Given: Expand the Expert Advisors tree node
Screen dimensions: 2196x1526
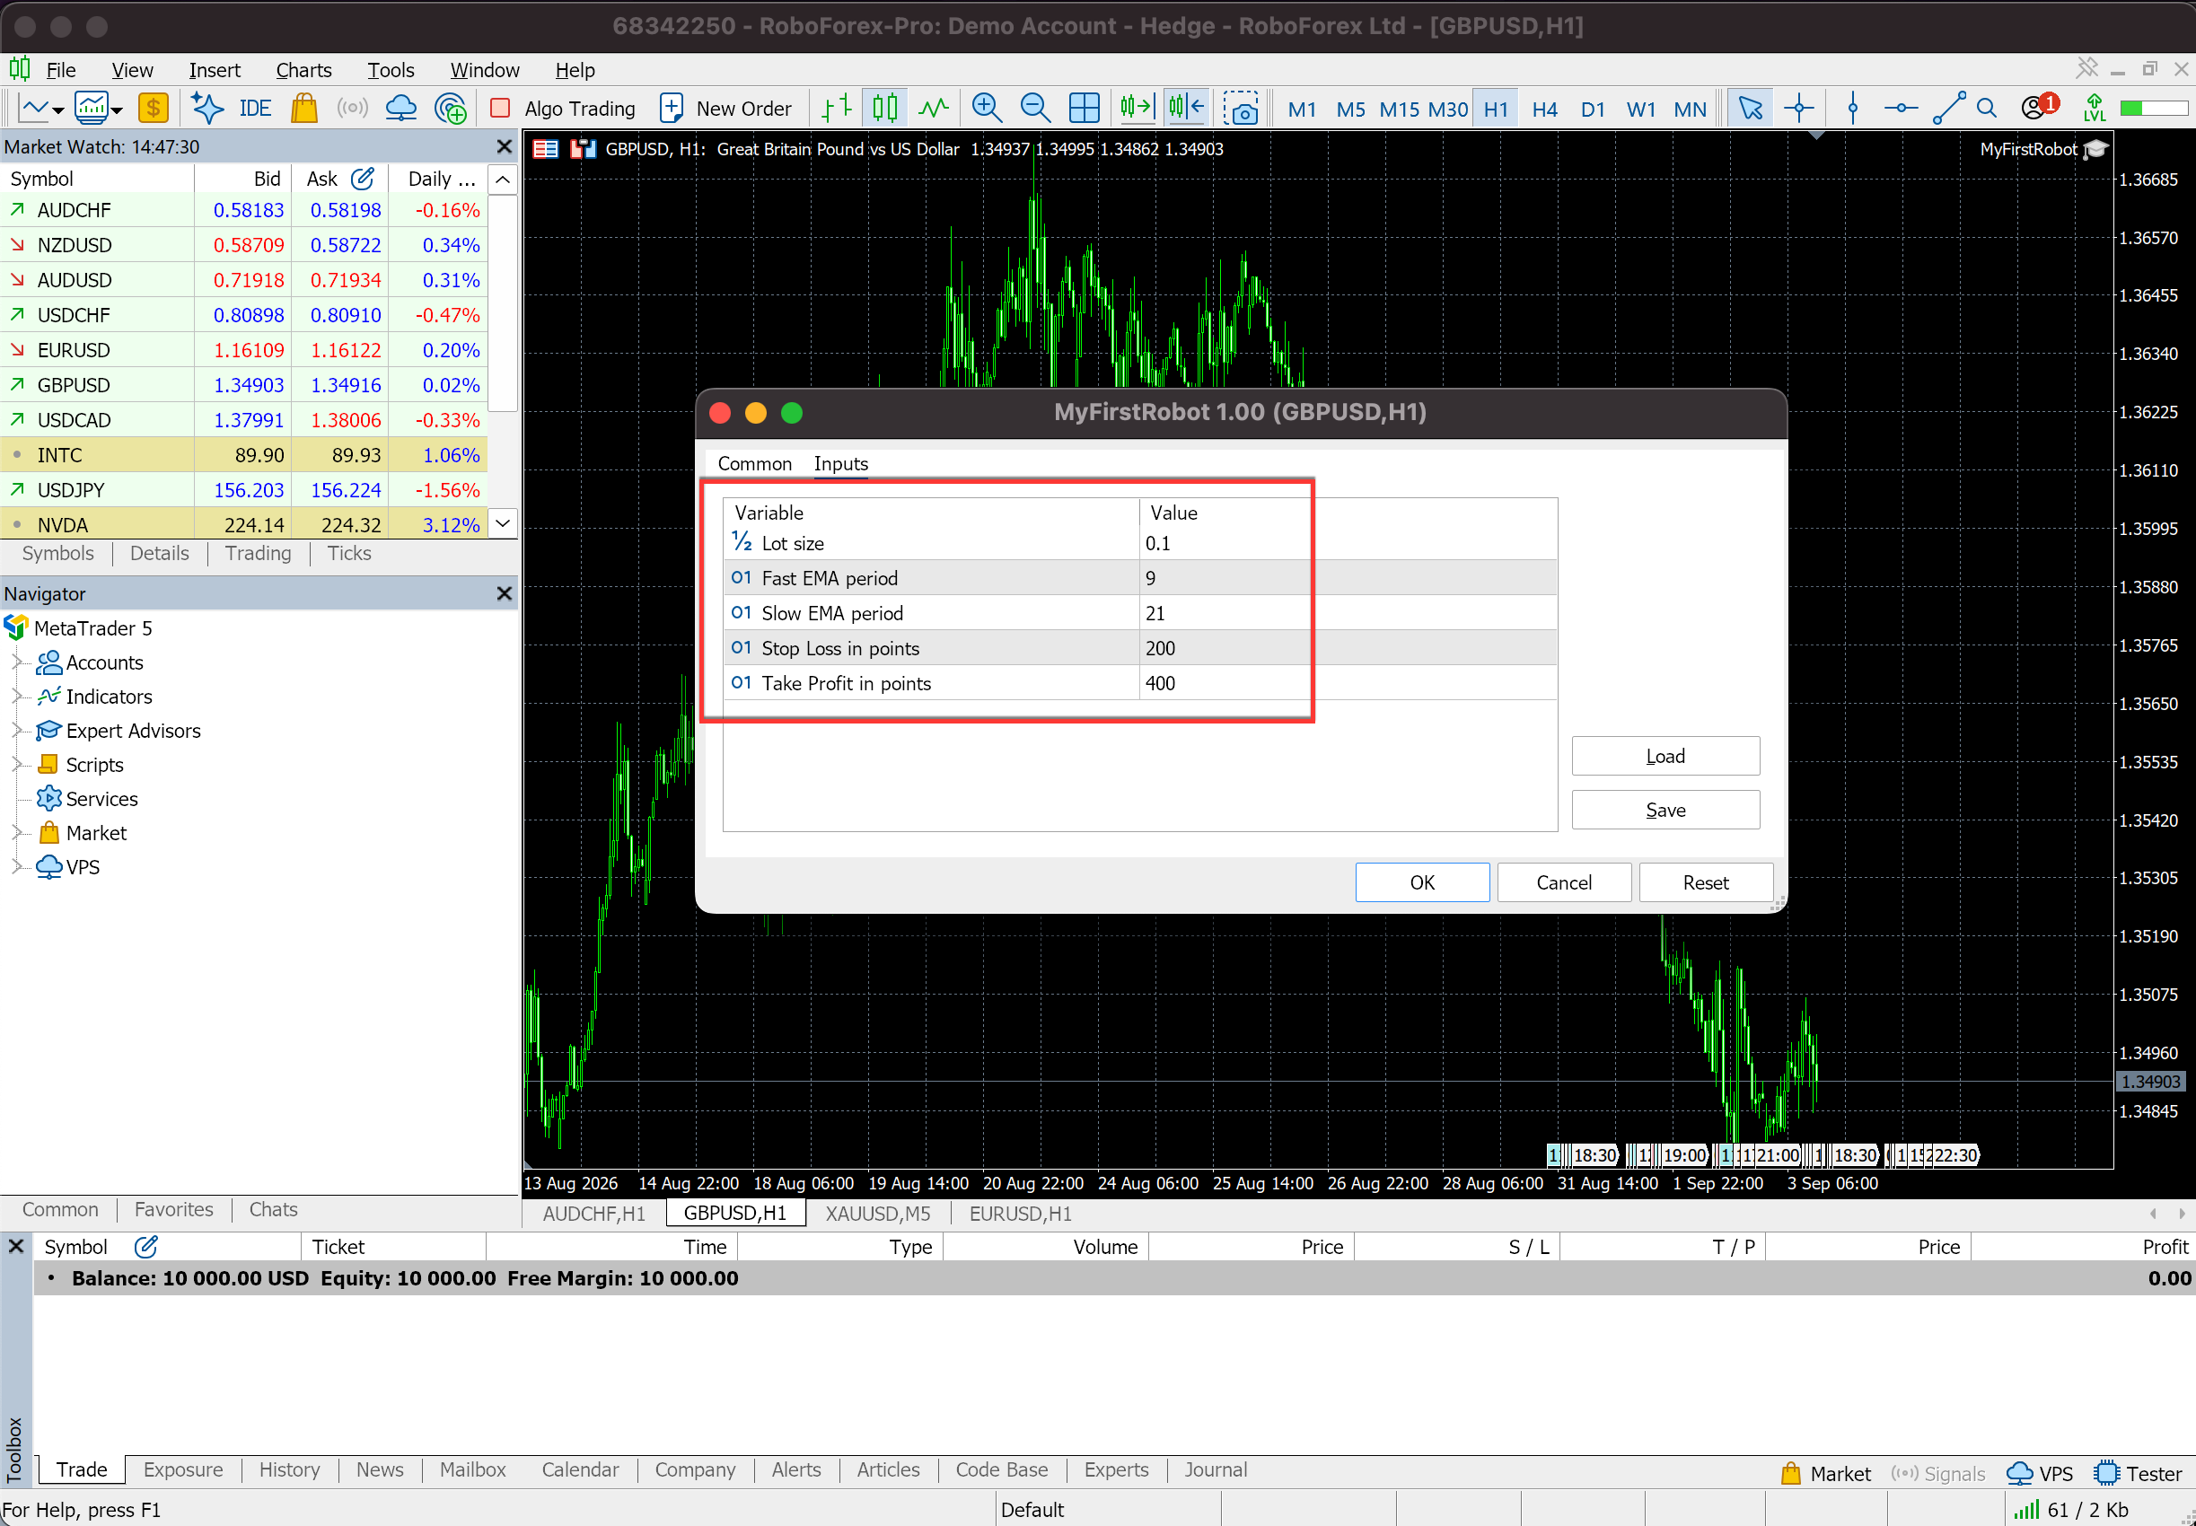Looking at the screenshot, I should point(16,731).
